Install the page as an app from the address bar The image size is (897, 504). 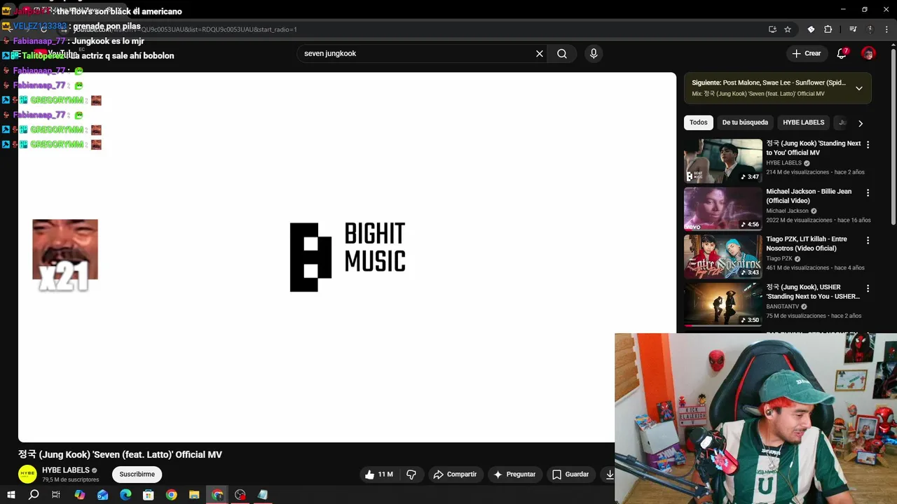pos(772,29)
